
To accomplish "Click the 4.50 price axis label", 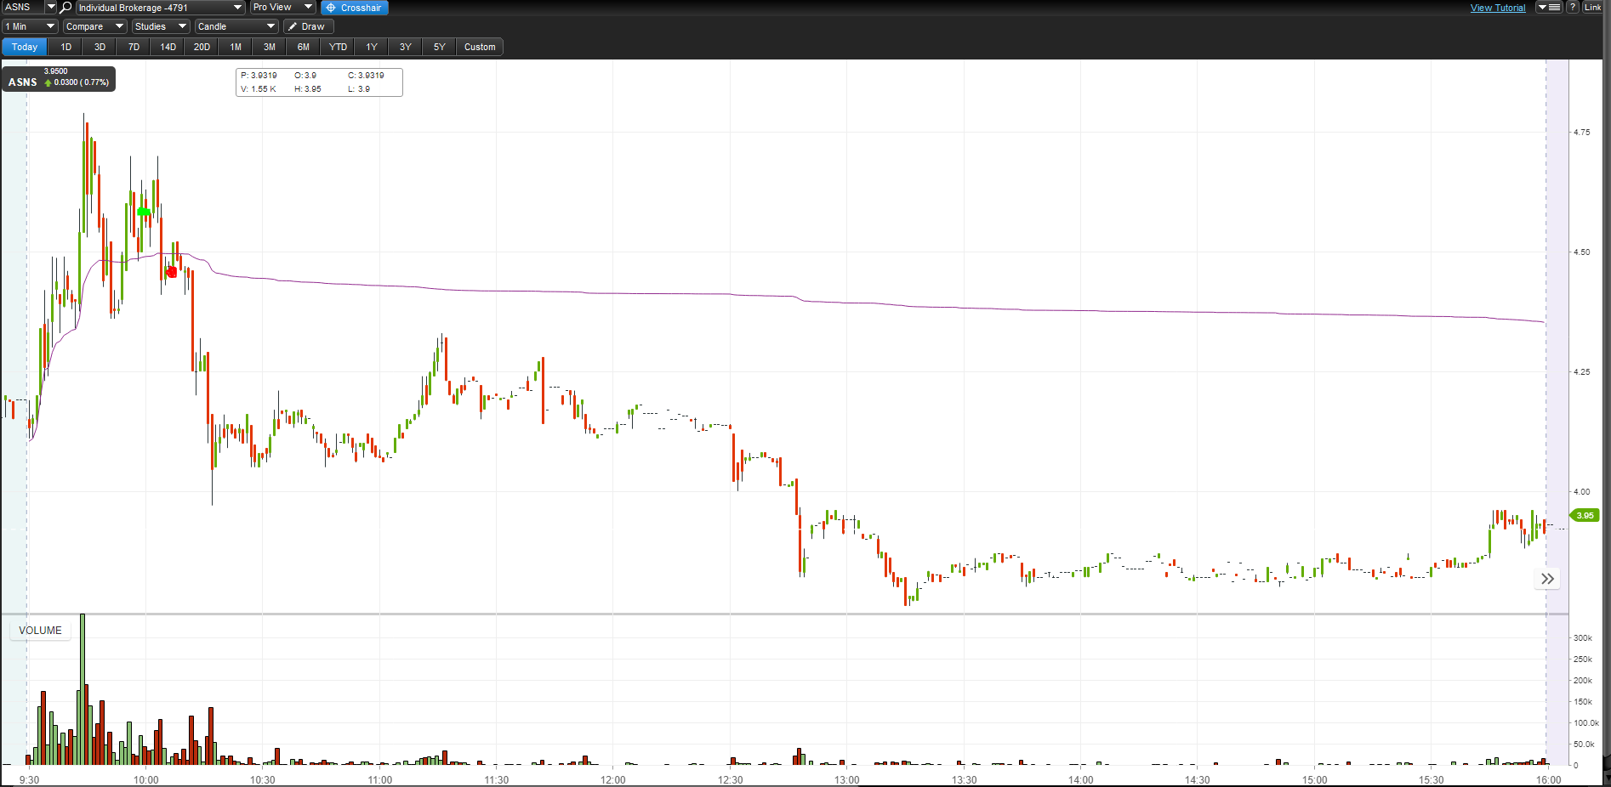I will (x=1581, y=252).
